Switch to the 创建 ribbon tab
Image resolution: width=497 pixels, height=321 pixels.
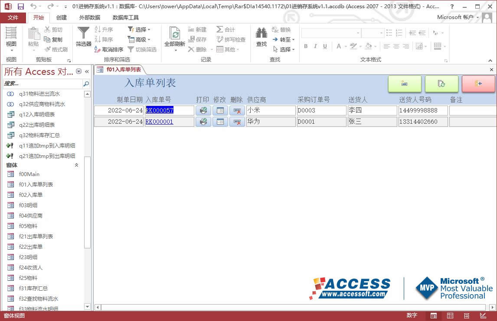pos(61,17)
